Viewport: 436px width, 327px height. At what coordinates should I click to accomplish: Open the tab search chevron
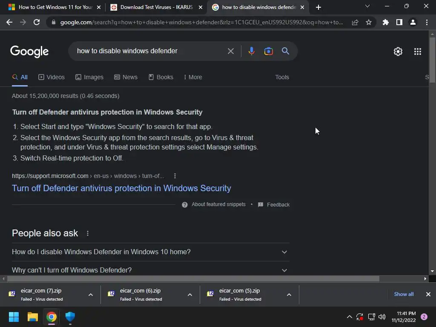[x=367, y=6]
